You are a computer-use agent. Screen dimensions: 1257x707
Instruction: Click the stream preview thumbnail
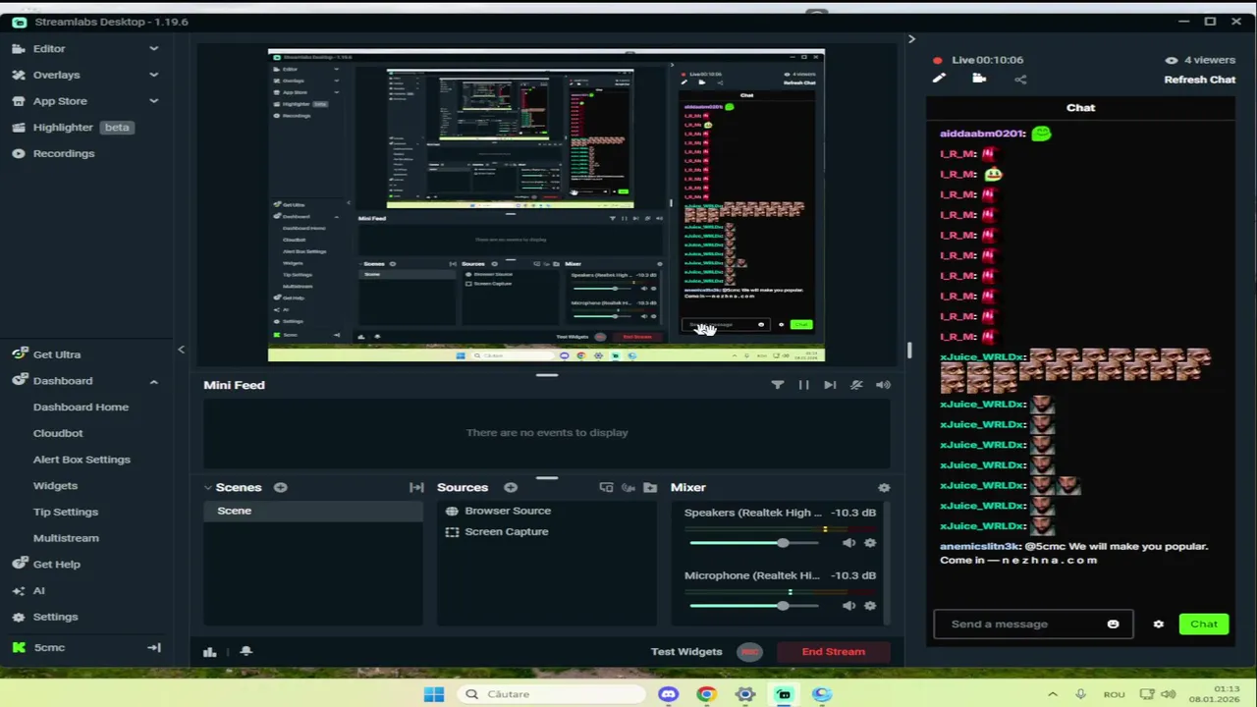click(546, 205)
